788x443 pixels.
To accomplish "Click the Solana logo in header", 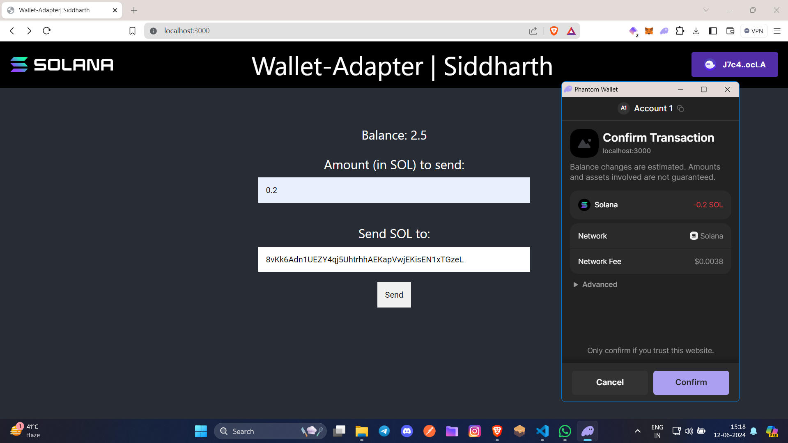I will 62,64.
